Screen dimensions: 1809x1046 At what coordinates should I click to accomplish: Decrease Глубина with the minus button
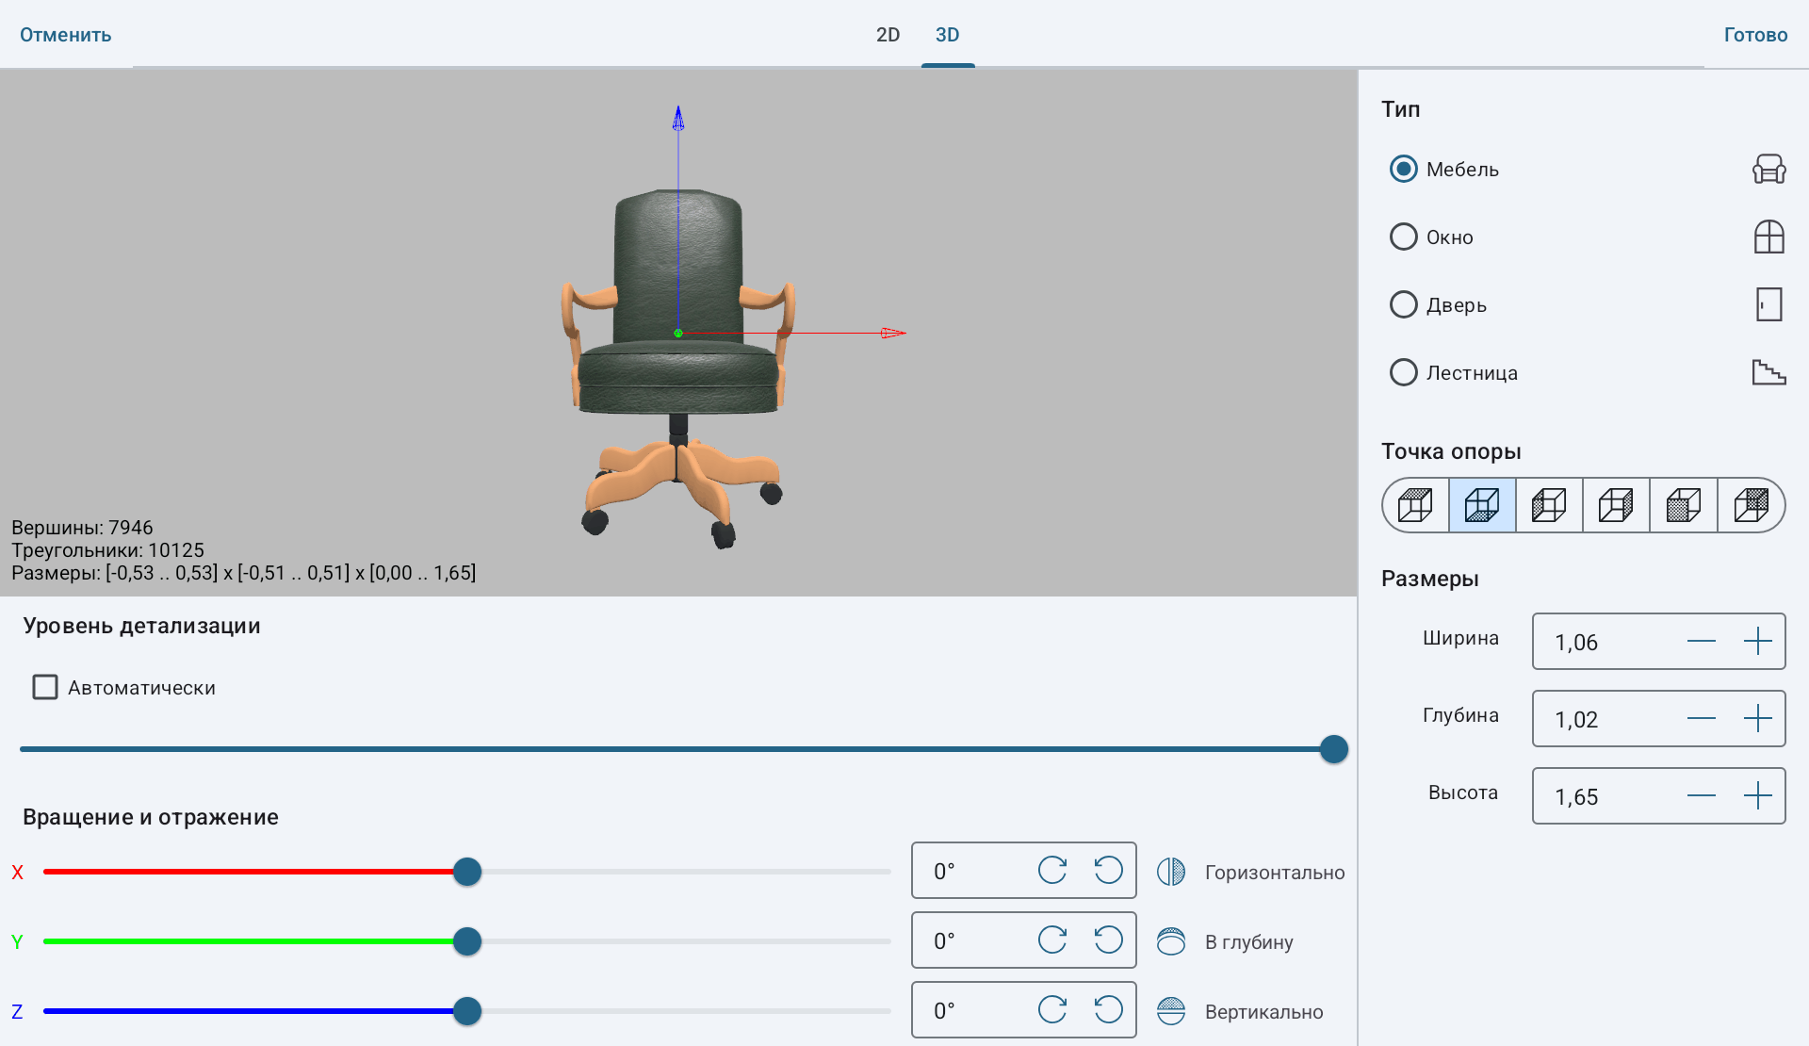coord(1702,719)
